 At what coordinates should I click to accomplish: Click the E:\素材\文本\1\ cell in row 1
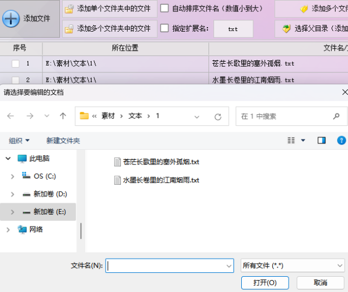(125, 64)
